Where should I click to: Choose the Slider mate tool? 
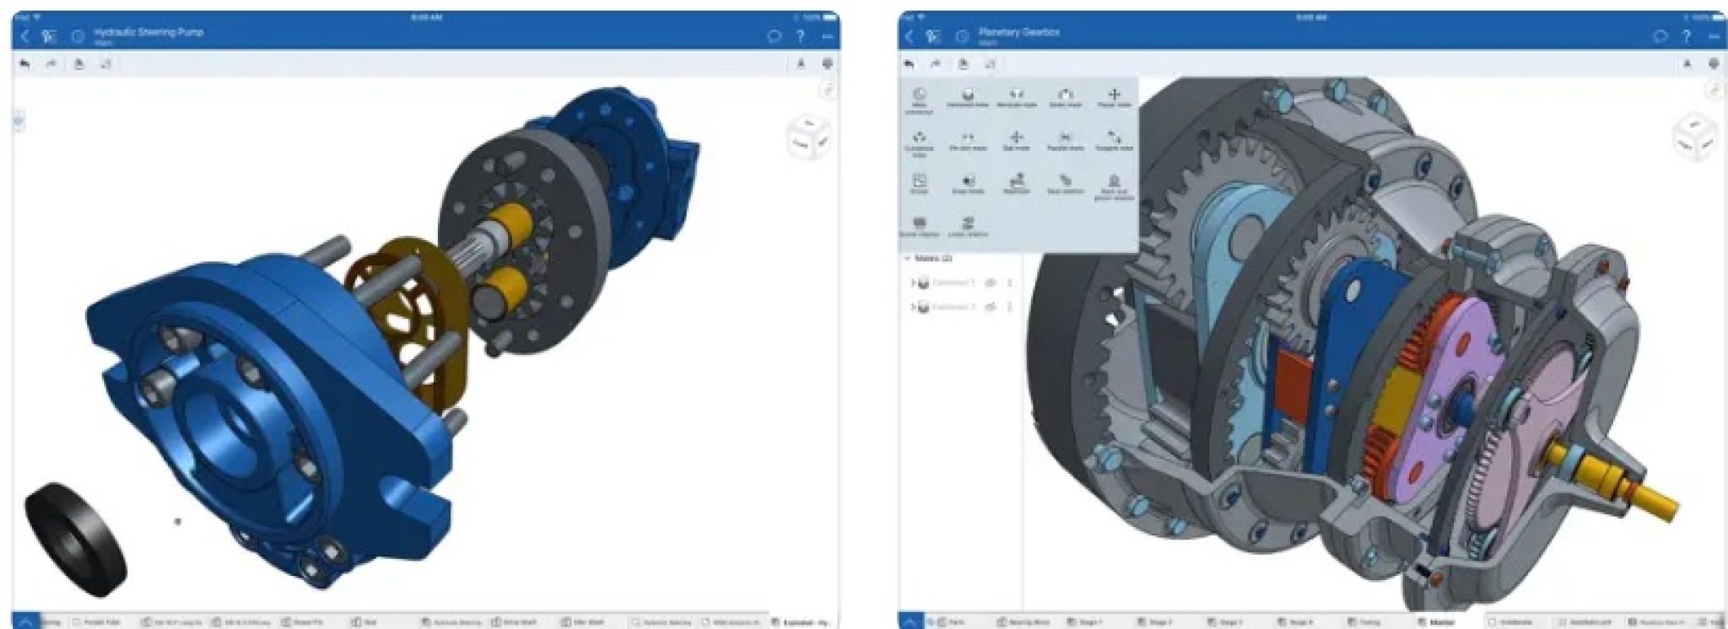pos(1065,98)
